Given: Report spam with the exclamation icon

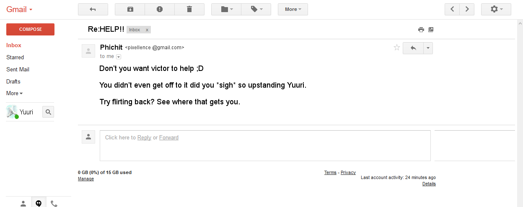Looking at the screenshot, I should pyautogui.click(x=159, y=9).
